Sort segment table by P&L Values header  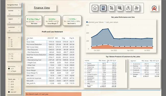145,61
